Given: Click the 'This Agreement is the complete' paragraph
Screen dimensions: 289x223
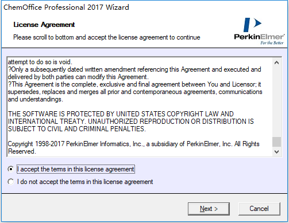Looking at the screenshot, I should [x=135, y=92].
